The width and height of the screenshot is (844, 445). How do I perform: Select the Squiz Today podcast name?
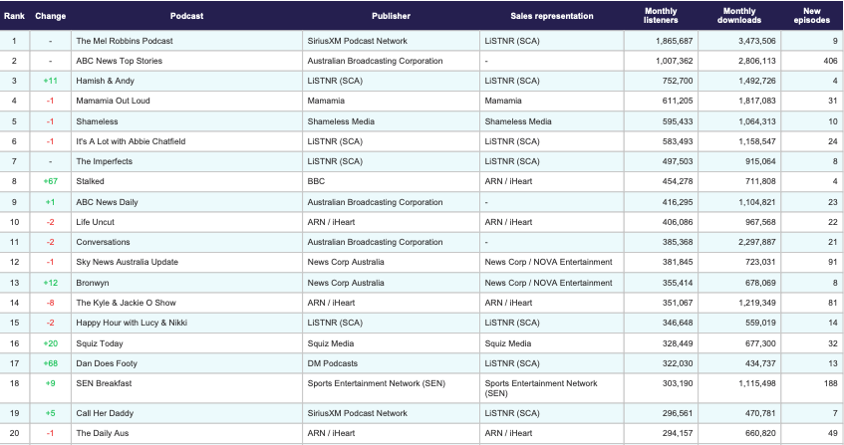[100, 343]
